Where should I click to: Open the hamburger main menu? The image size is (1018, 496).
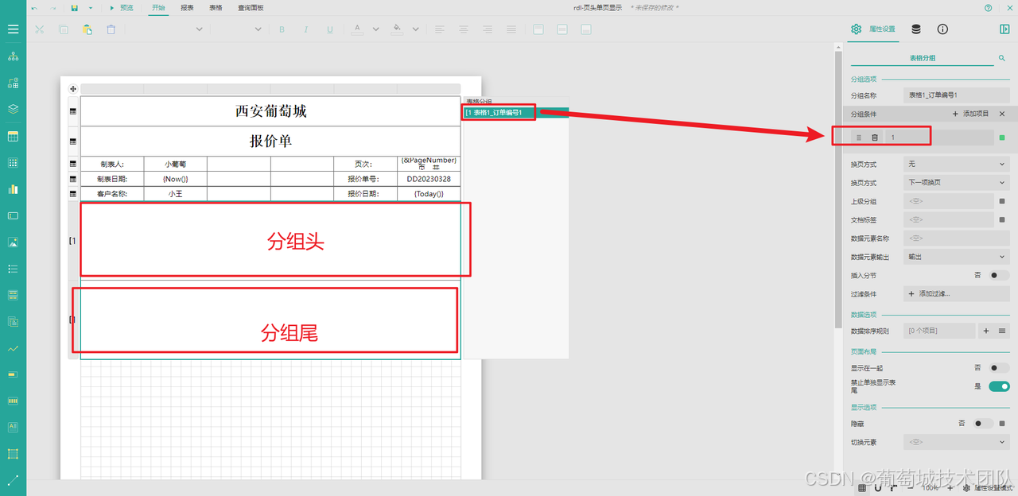[13, 29]
